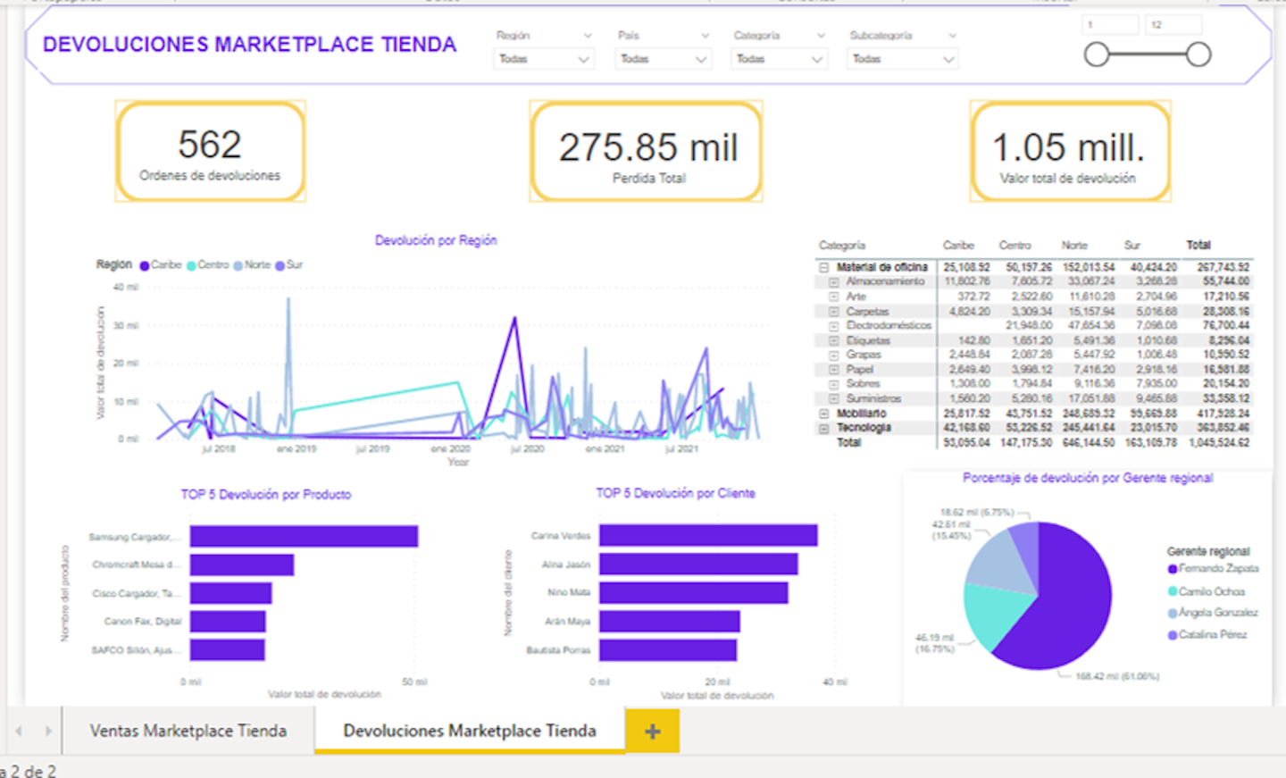Screen dimensions: 1286x778
Task: Open the Categoría filter dropdown
Action: pos(778,59)
